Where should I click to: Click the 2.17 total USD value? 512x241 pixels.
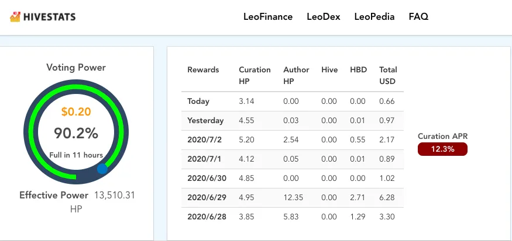click(387, 139)
